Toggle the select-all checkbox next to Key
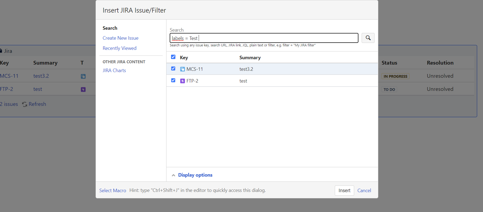The height and width of the screenshot is (212, 483). (173, 57)
